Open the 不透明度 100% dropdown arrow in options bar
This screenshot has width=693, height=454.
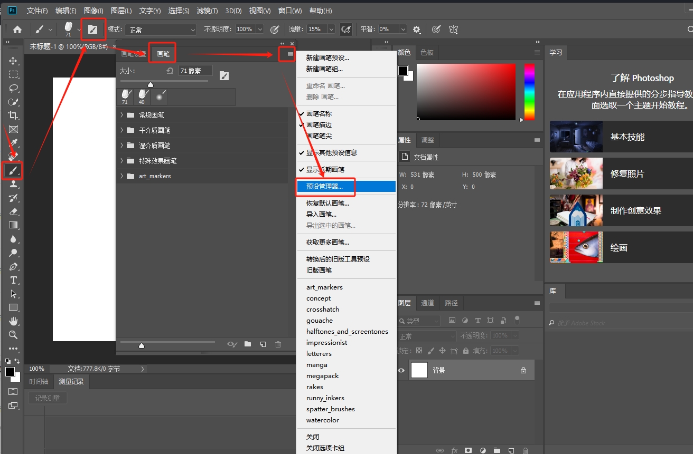point(259,30)
